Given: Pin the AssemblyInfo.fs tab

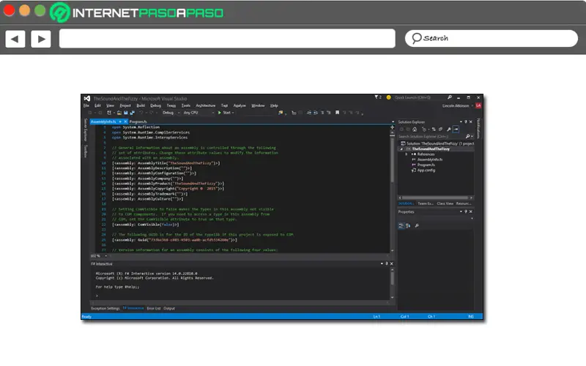Looking at the screenshot, I should pos(120,122).
